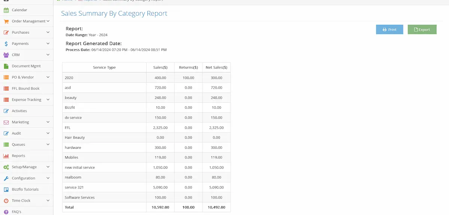This screenshot has height=215, width=449.
Task: Select the Software Services row label
Action: [x=79, y=197]
